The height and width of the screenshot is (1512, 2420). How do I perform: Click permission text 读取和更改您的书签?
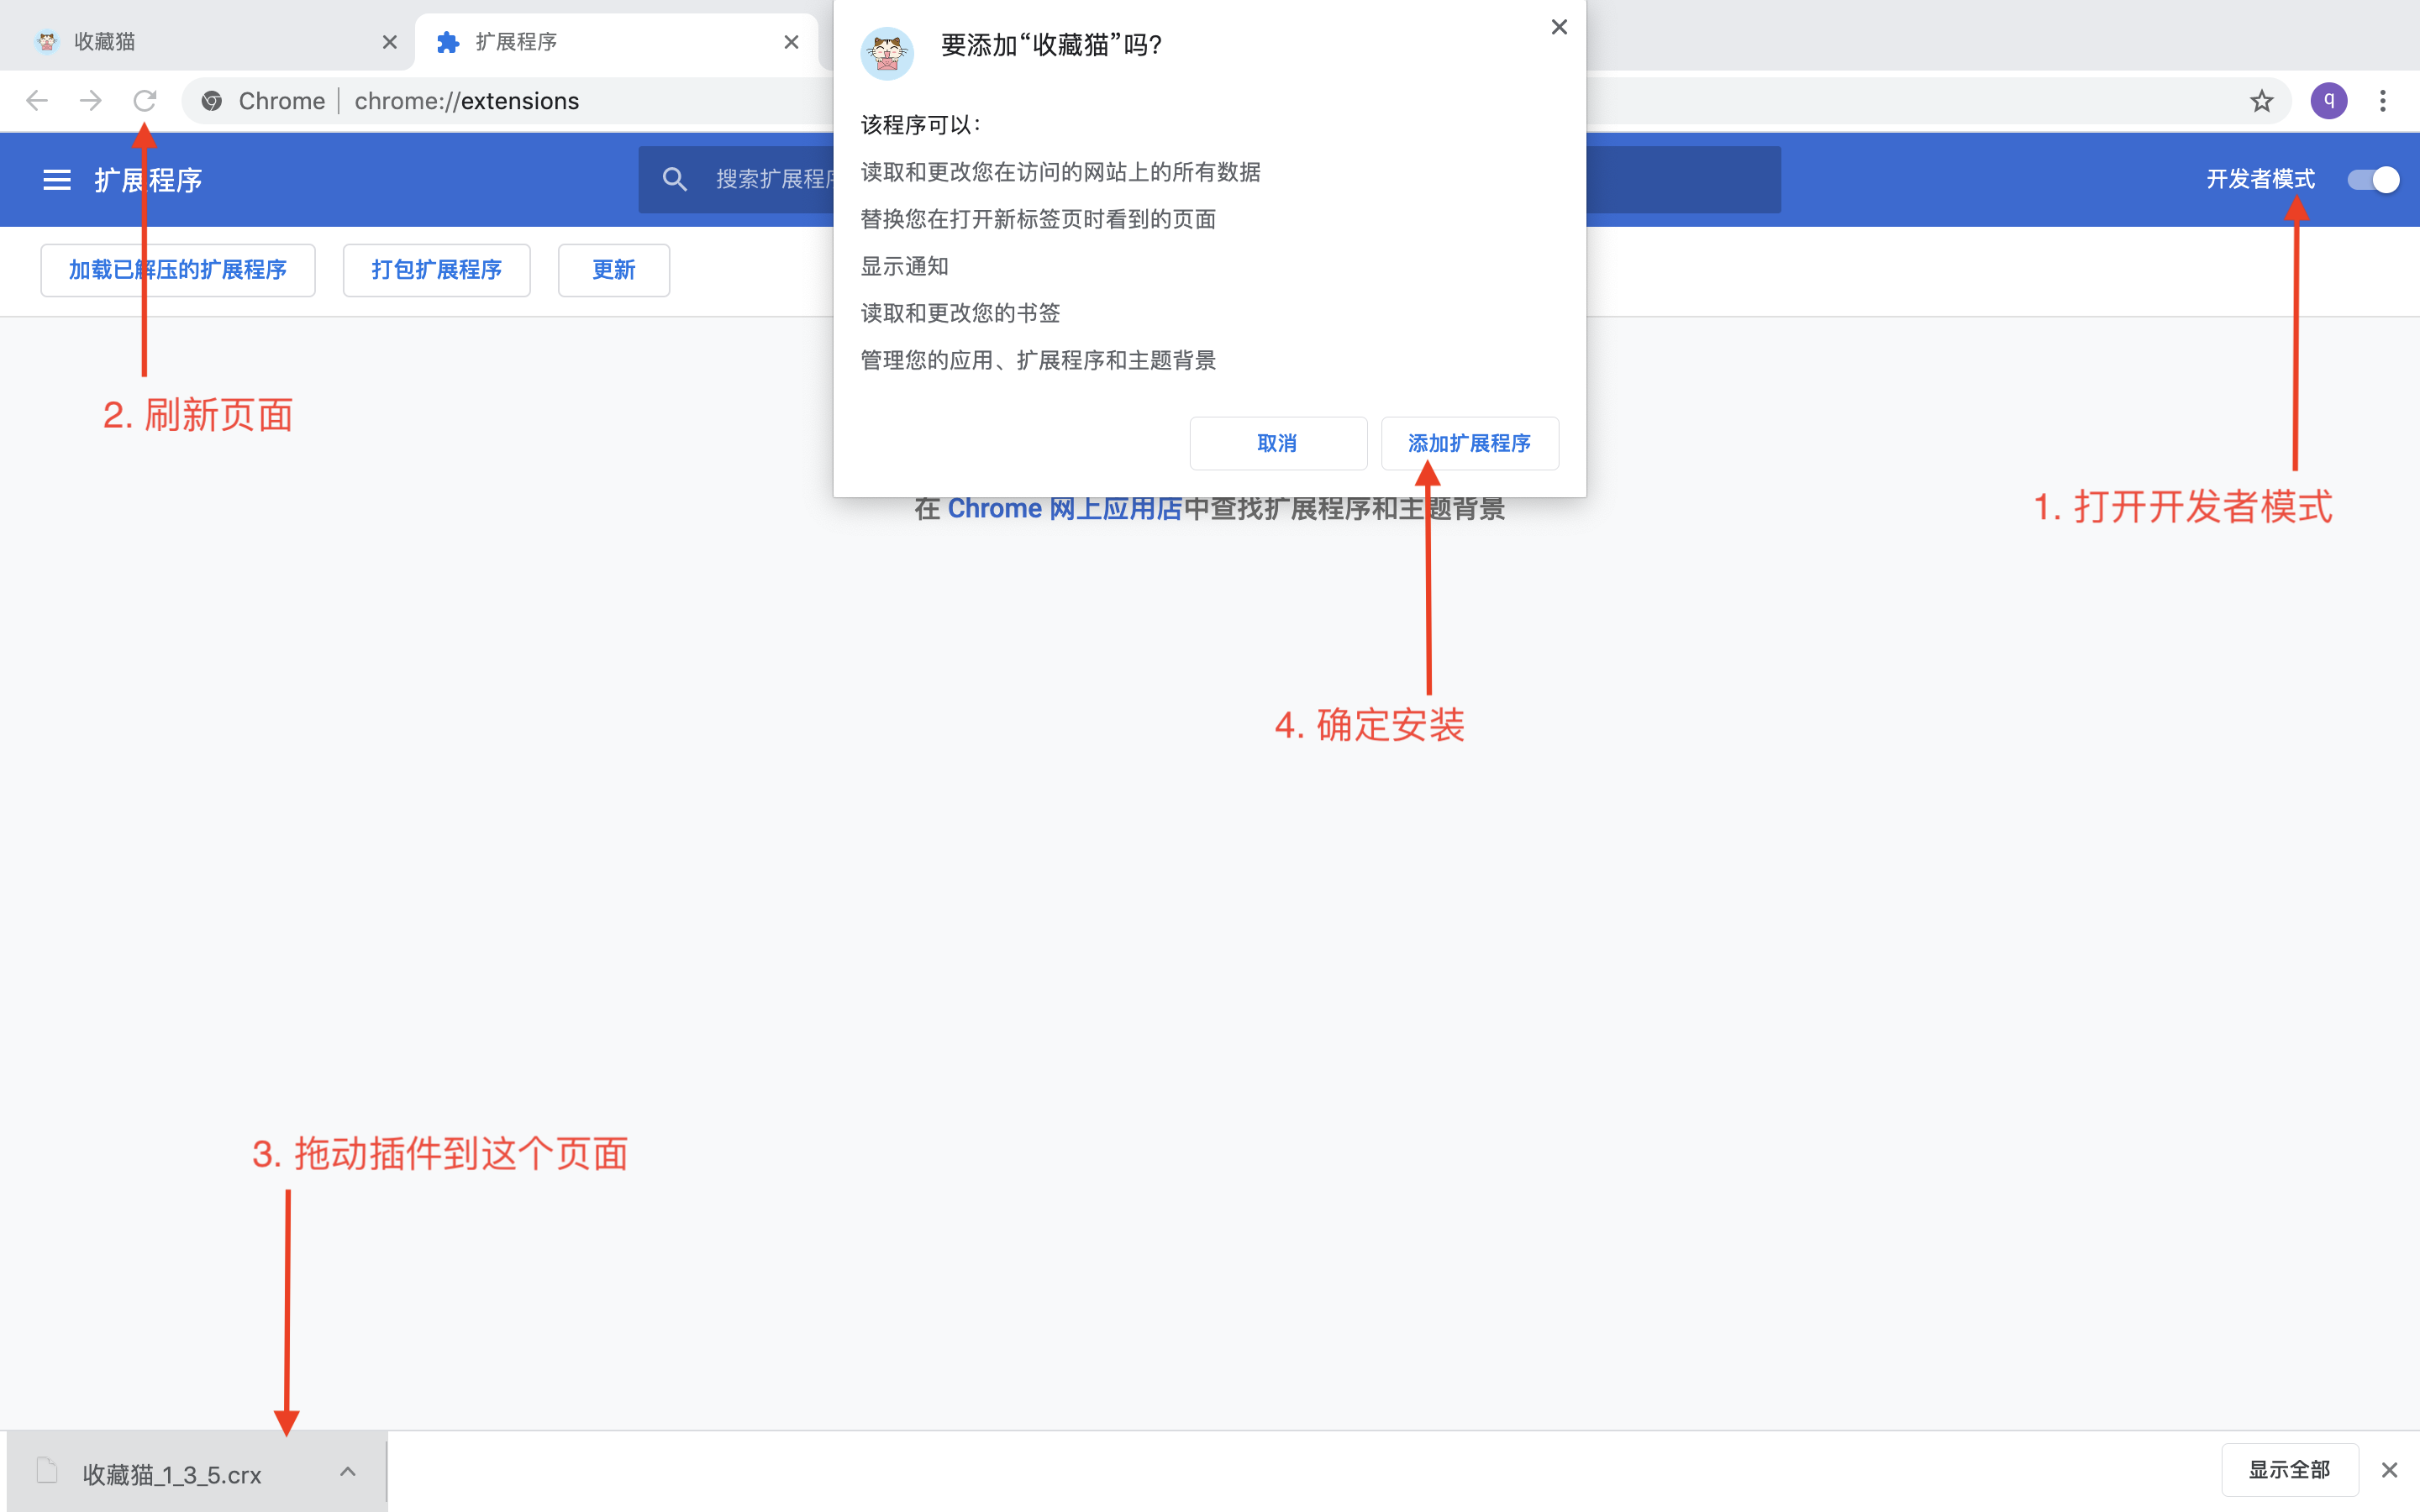click(960, 313)
